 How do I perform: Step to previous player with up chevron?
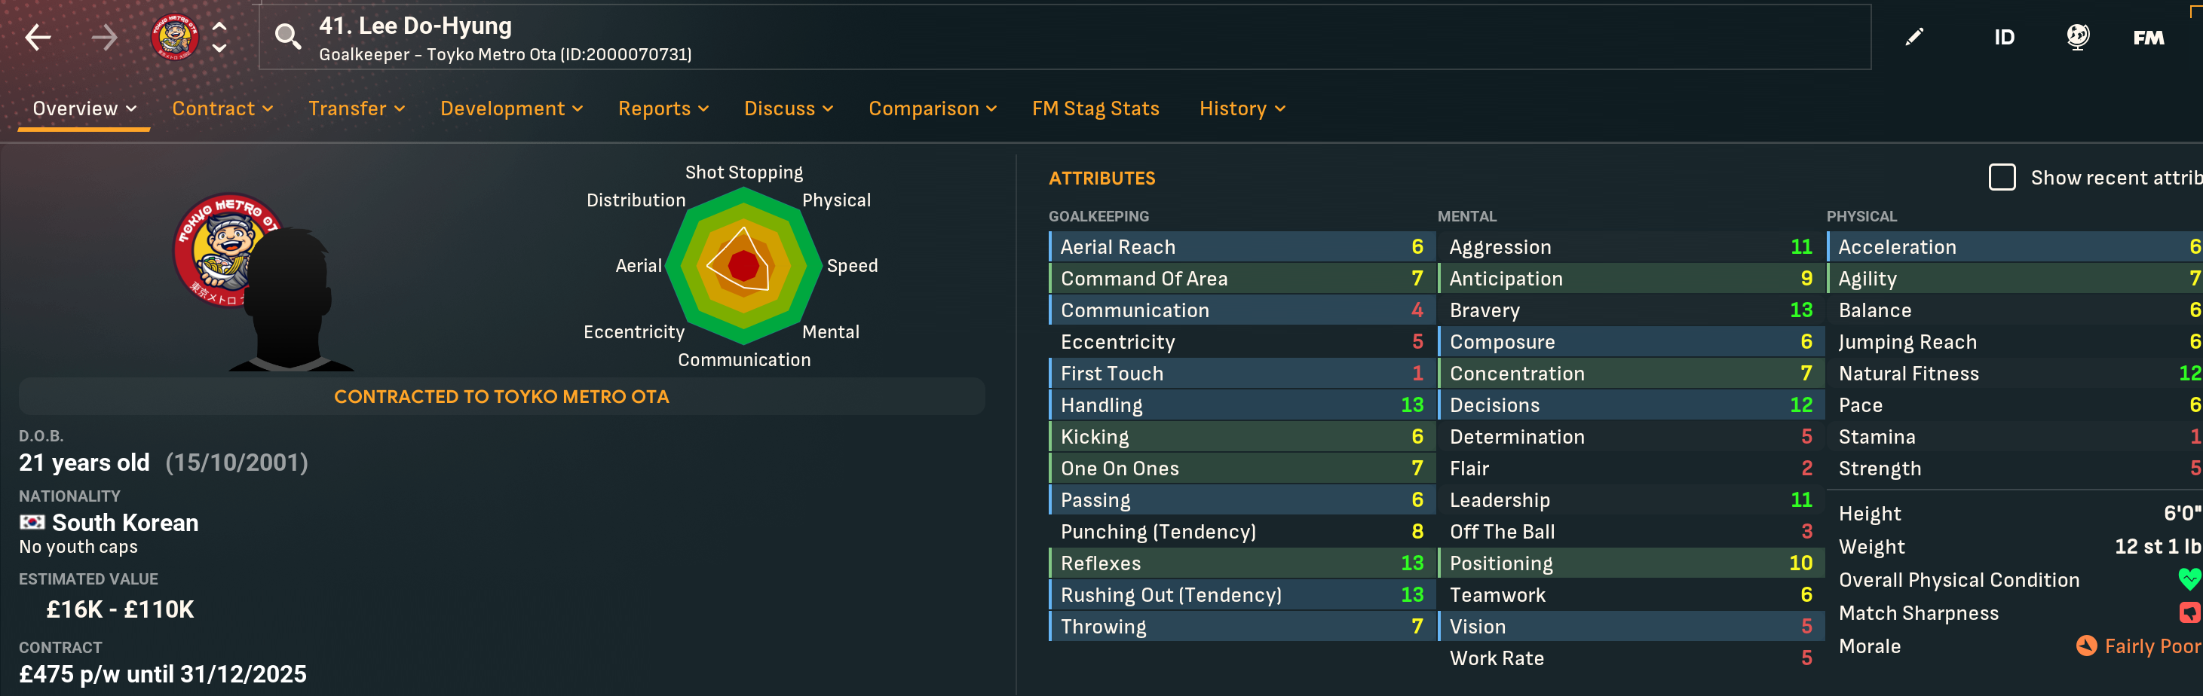[x=220, y=26]
